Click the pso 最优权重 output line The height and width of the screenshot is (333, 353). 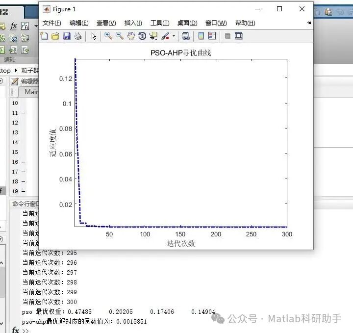119,311
